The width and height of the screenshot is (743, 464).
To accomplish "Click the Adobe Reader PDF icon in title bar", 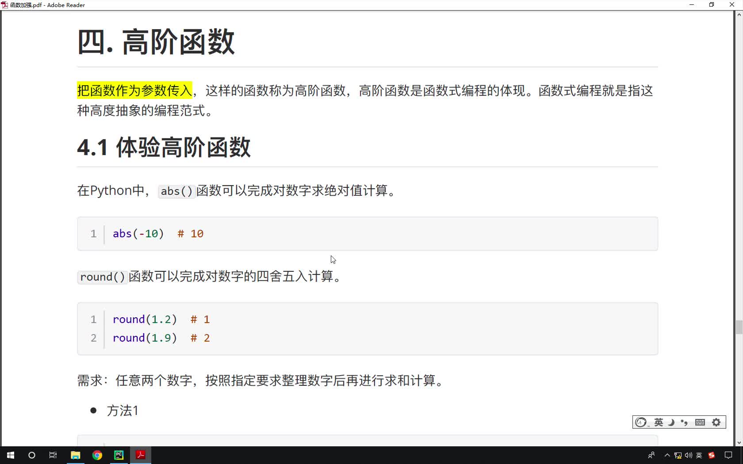I will point(4,5).
